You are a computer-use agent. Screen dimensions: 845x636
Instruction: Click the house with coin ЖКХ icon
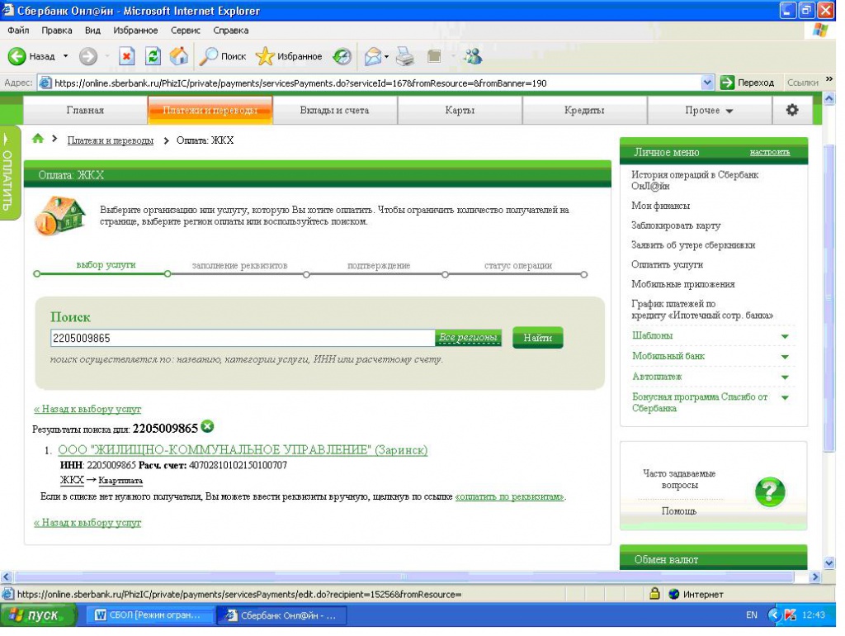pyautogui.click(x=60, y=216)
